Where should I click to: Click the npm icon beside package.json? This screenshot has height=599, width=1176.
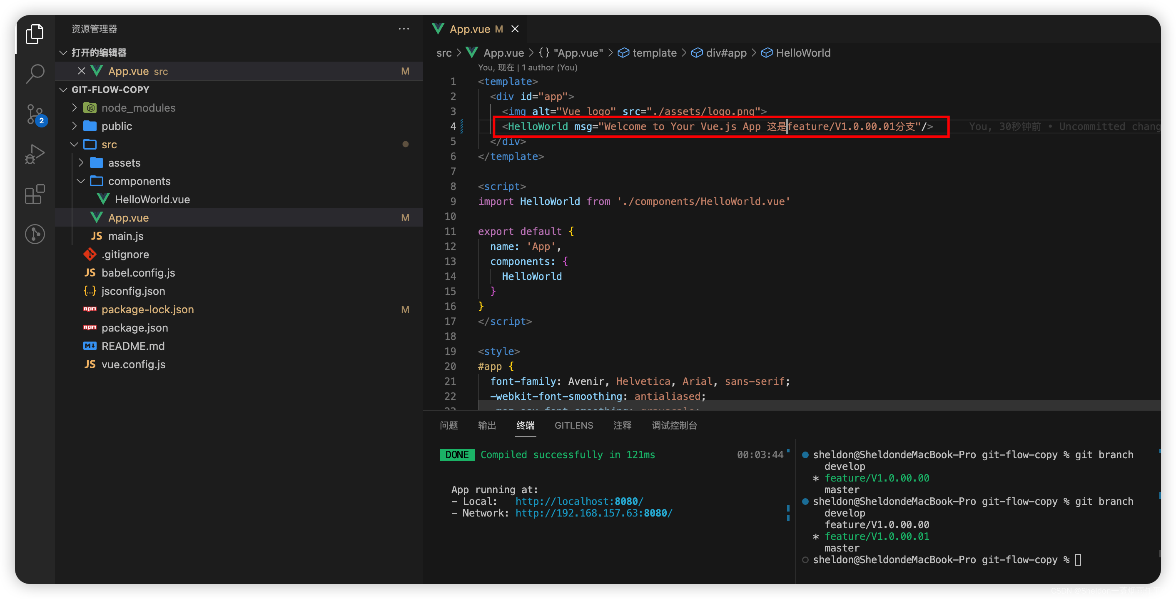click(x=90, y=327)
